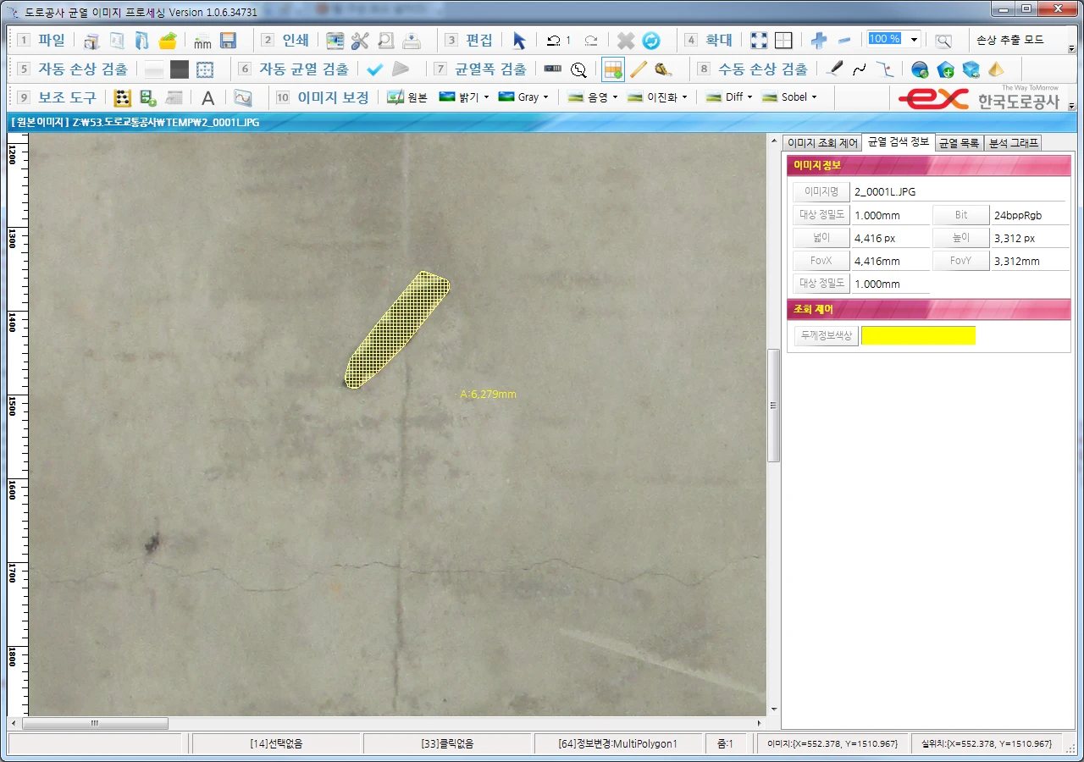Click the yellow hatched crack polygon
Viewport: 1084px width, 762px height.
point(396,330)
